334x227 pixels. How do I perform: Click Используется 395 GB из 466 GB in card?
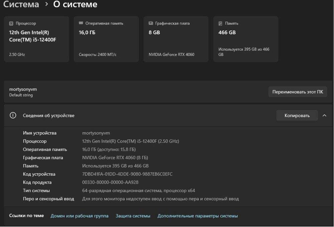pyautogui.click(x=244, y=52)
